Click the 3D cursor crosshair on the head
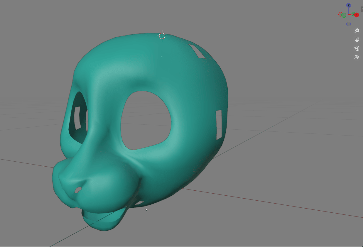This screenshot has width=363, height=247. [x=162, y=36]
